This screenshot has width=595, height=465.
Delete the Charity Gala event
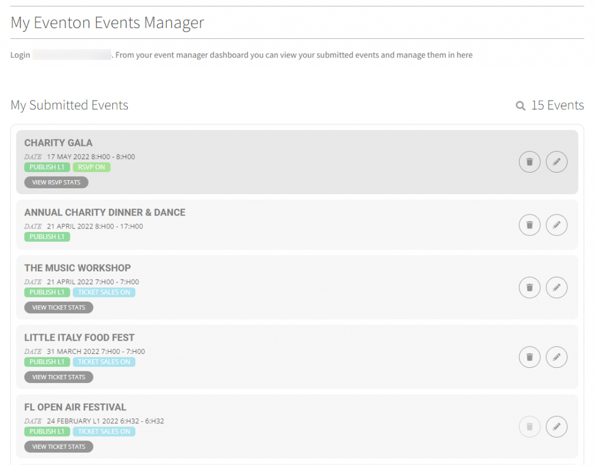point(529,162)
